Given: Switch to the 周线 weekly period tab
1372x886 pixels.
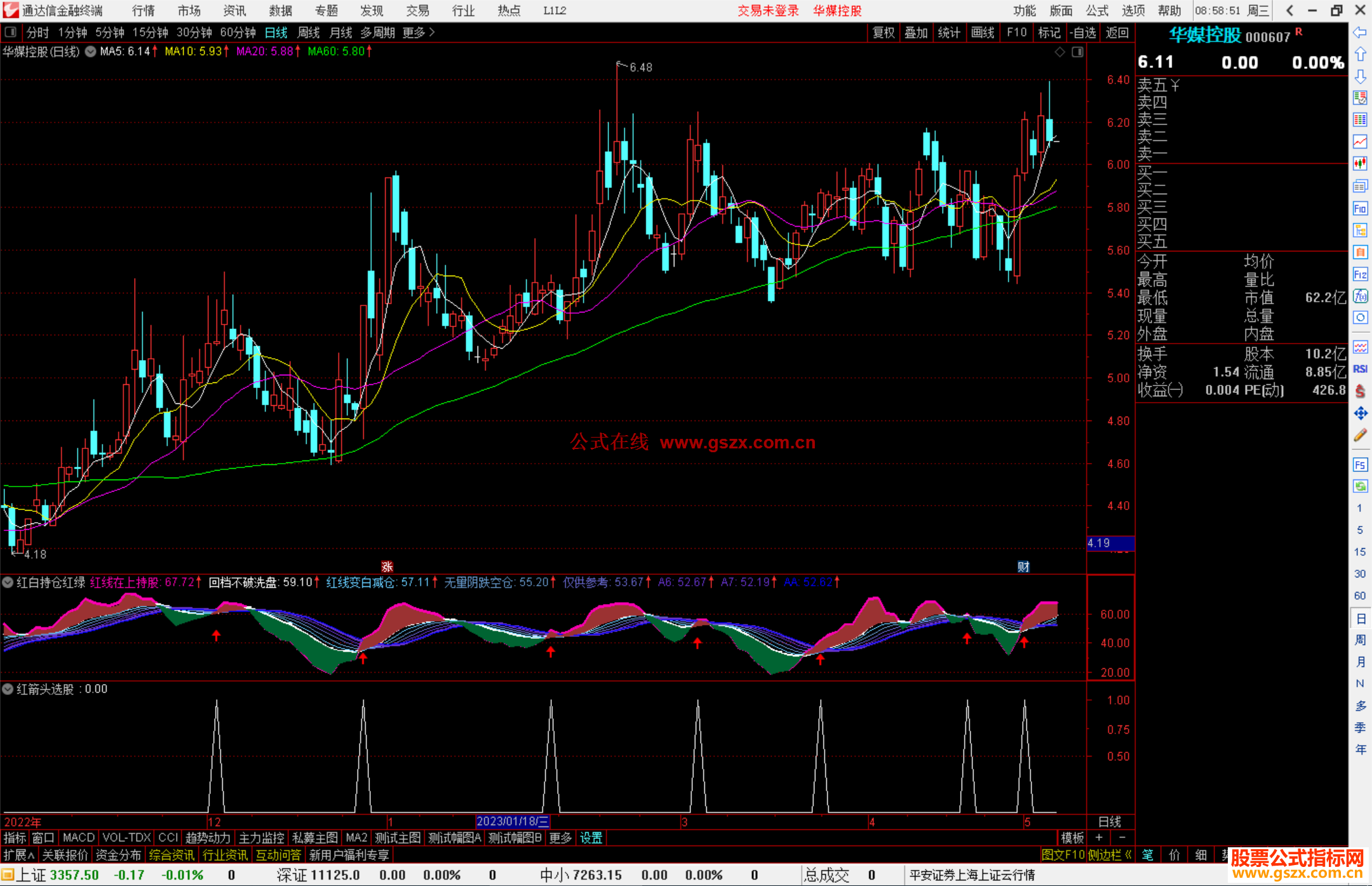Looking at the screenshot, I should click(309, 32).
